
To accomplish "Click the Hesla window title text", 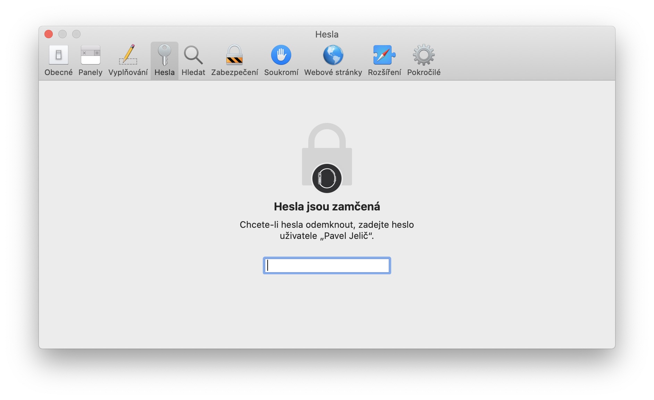I will coord(327,34).
